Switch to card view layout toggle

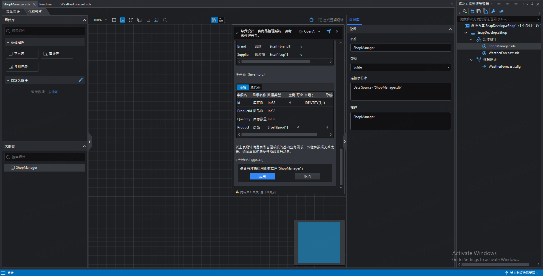tap(214, 20)
